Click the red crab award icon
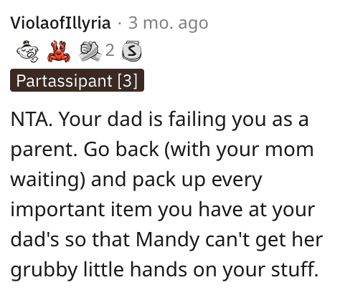The width and height of the screenshot is (340, 295). 59,52
